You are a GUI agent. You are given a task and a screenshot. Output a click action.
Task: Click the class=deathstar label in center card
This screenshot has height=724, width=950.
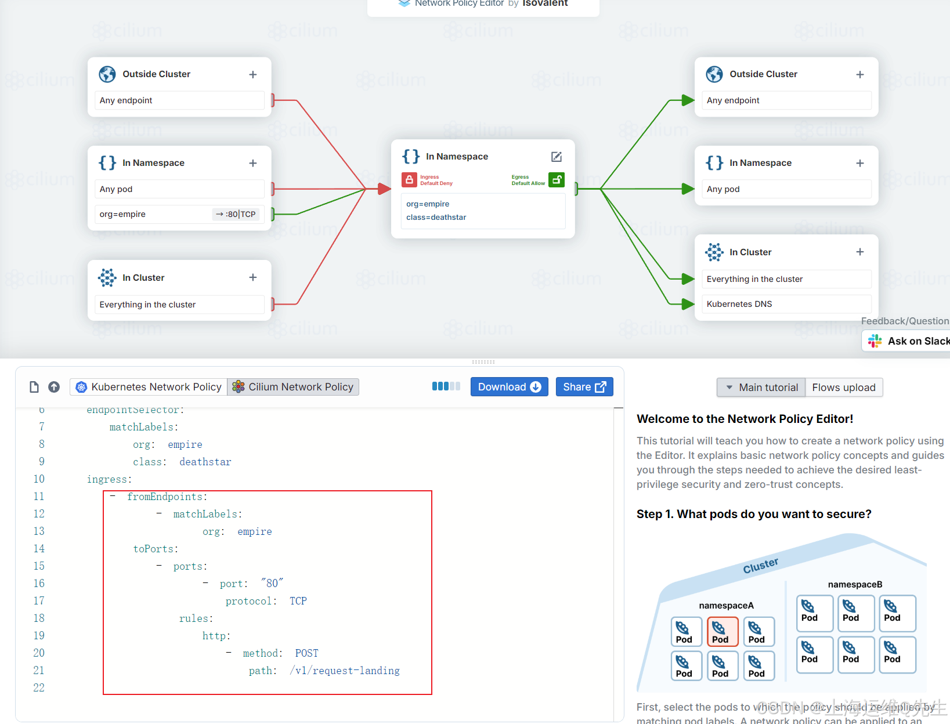click(436, 218)
